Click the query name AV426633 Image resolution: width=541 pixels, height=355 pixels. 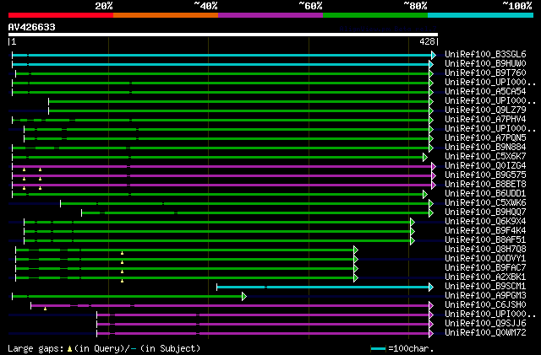[x=32, y=27]
